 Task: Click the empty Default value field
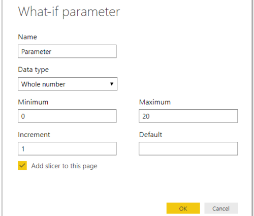188,148
